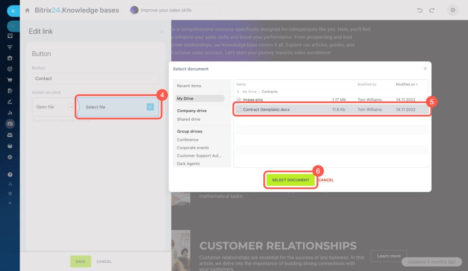Screen dimensions: 468x271
Task: Open the Dark Agents group drive
Action: [x=188, y=164]
